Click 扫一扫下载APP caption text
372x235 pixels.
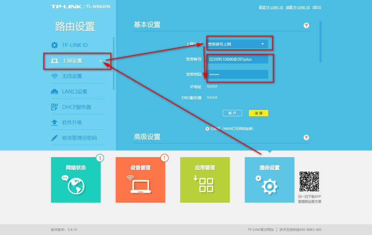coord(309,196)
